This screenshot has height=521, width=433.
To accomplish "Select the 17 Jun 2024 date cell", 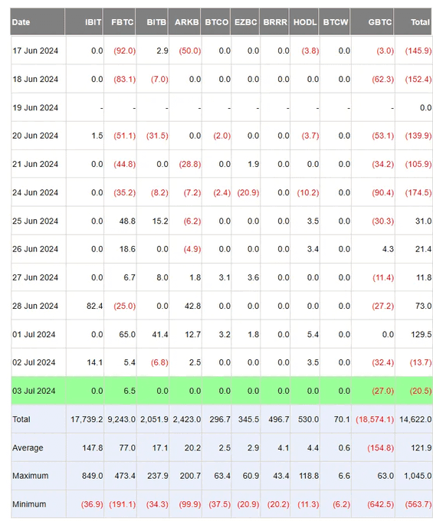I will (35, 51).
